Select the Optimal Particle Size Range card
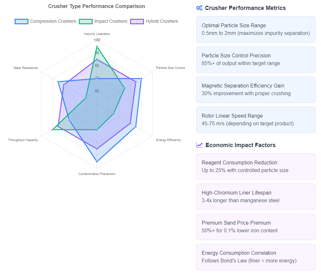This screenshot has height=273, width=321. [256, 29]
